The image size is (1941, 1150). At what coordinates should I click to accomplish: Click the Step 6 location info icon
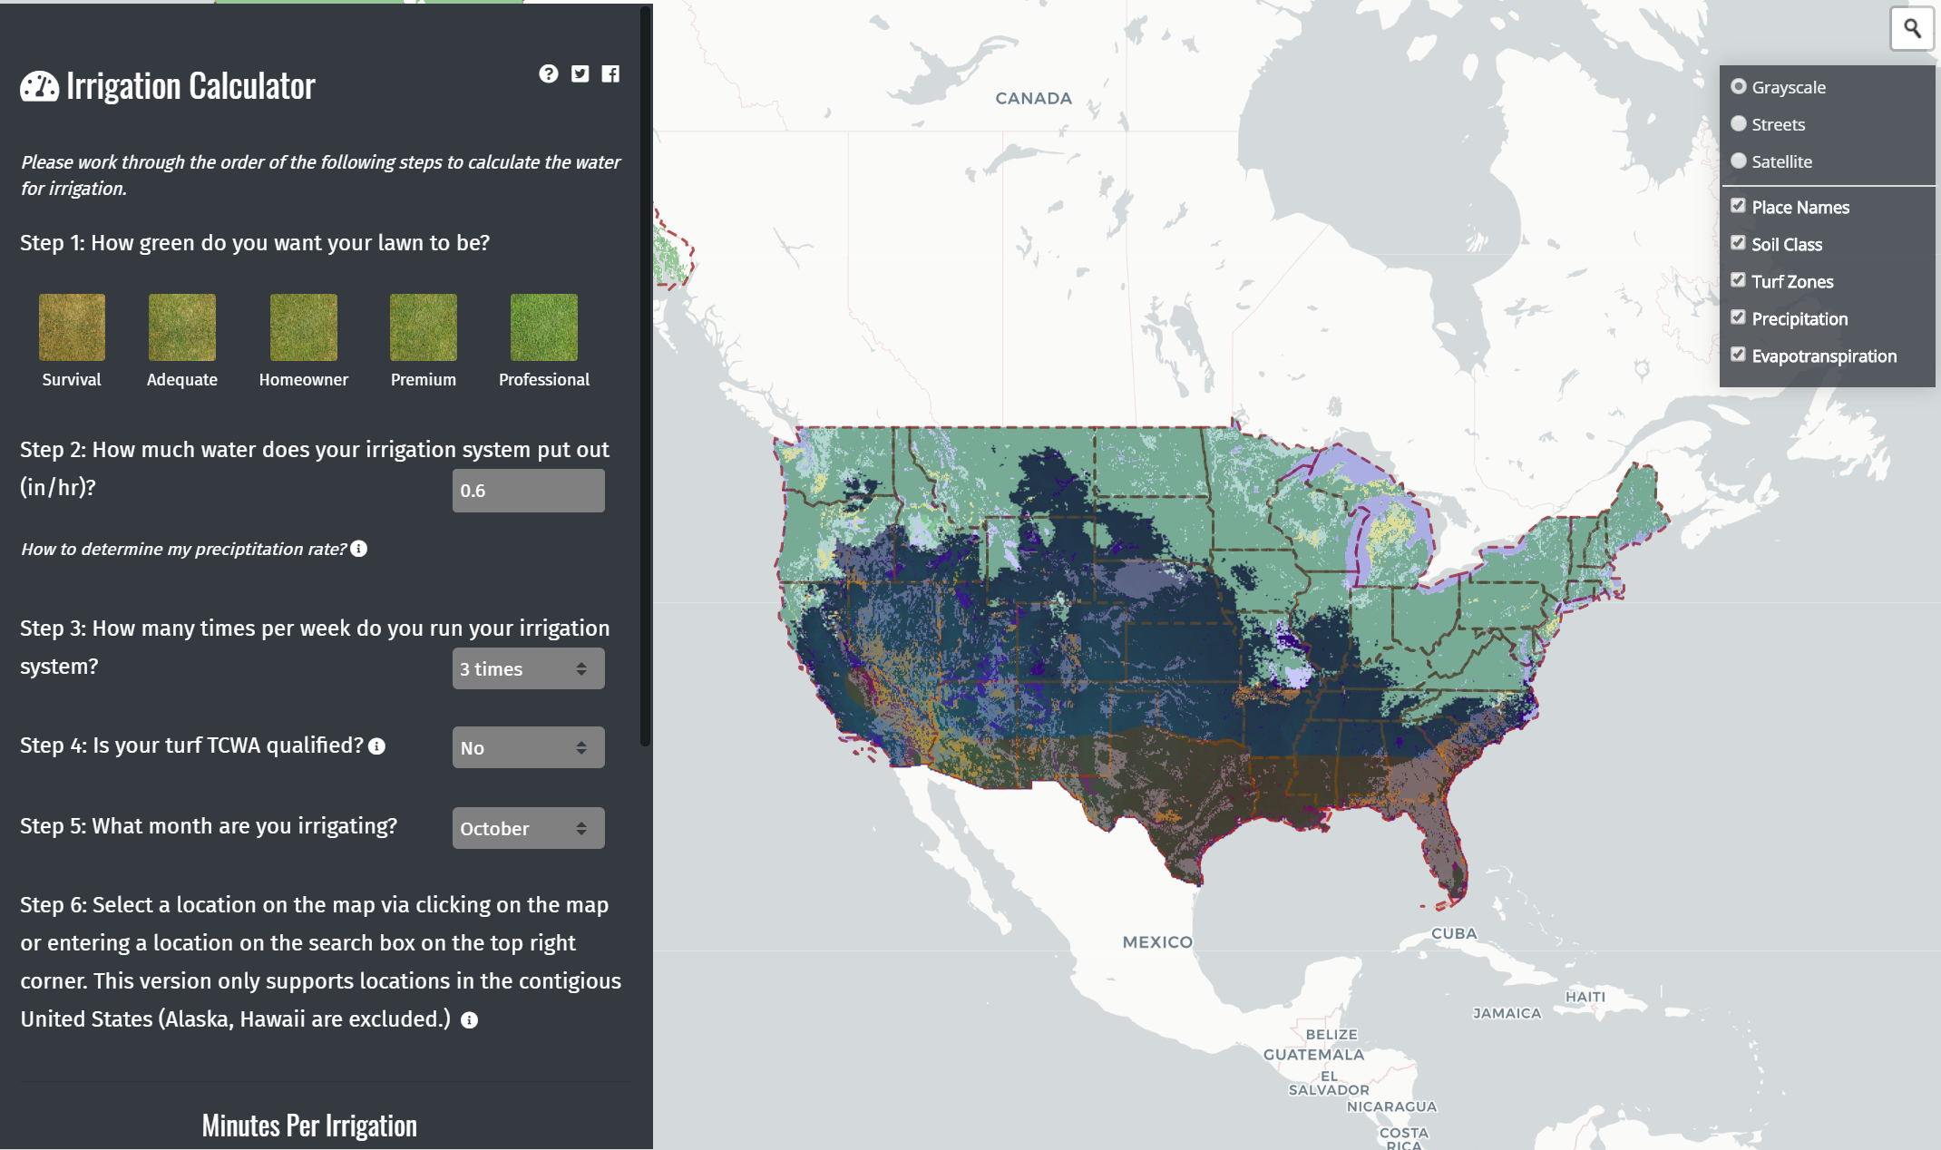pos(469,1019)
